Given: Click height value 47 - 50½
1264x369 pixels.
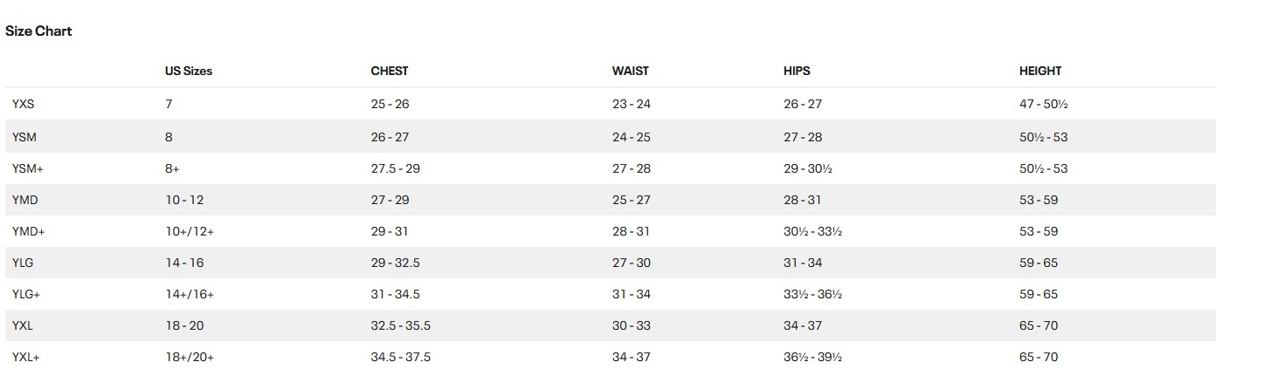Looking at the screenshot, I should pyautogui.click(x=1044, y=104).
